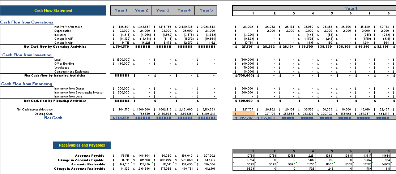
Task: Click the Year 4 column header
Action: 184,10
